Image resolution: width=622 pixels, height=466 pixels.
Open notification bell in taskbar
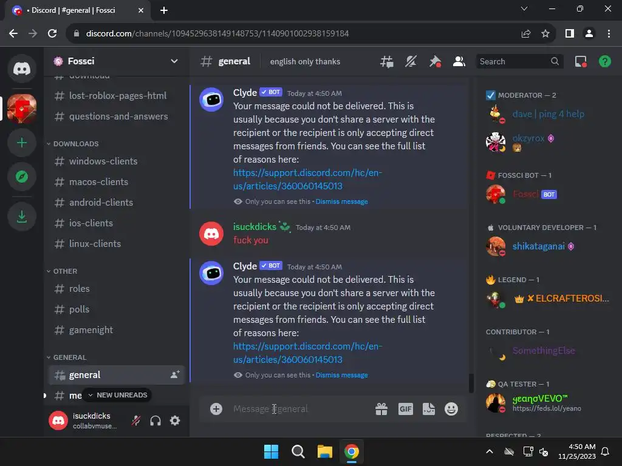(605, 451)
